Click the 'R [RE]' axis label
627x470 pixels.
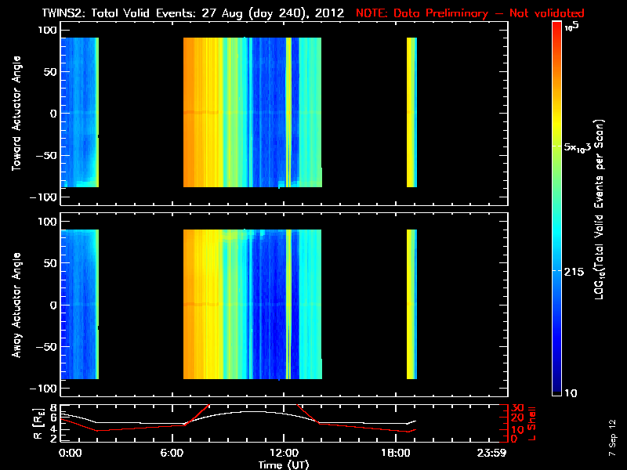(38, 424)
